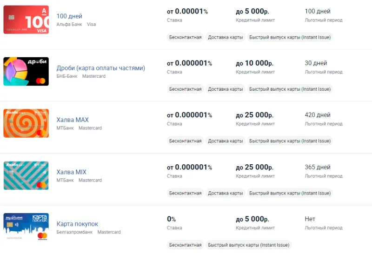Open Дроби (карта оплаты частями) link

point(100,68)
